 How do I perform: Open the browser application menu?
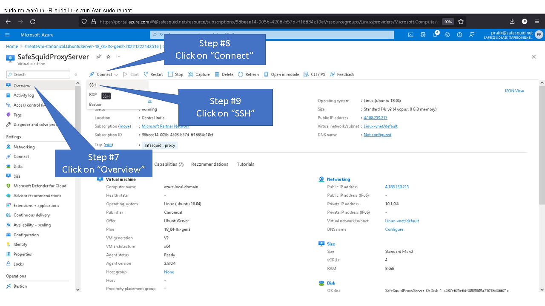pos(537,22)
